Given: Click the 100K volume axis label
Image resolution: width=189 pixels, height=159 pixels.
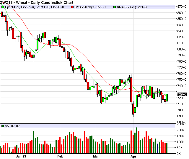Looking at the screenshot, I should tap(180, 142).
